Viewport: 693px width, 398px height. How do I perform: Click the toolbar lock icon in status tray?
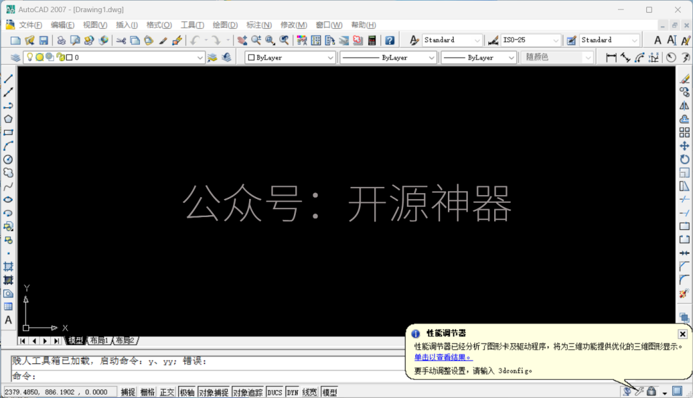tap(651, 392)
